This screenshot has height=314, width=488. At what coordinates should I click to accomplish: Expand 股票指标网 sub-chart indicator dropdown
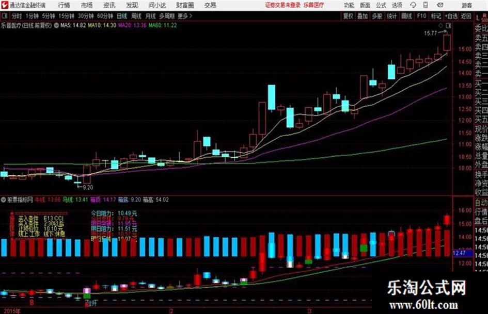[x=4, y=200]
